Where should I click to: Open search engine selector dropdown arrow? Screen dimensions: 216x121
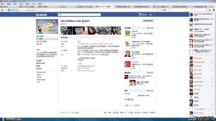pyautogui.click(x=166, y=10)
